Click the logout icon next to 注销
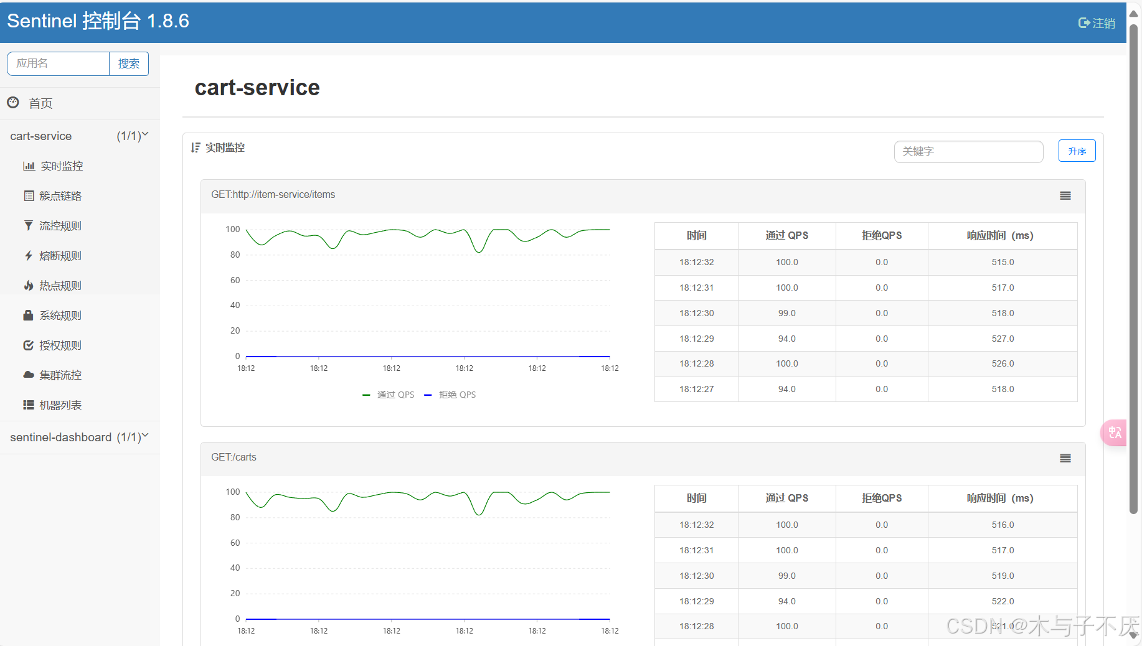 [1084, 23]
